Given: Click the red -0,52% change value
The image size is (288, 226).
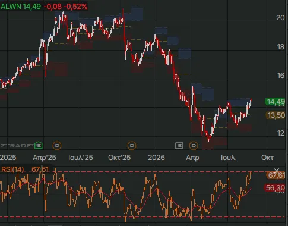Looking at the screenshot, I should click(x=75, y=7).
